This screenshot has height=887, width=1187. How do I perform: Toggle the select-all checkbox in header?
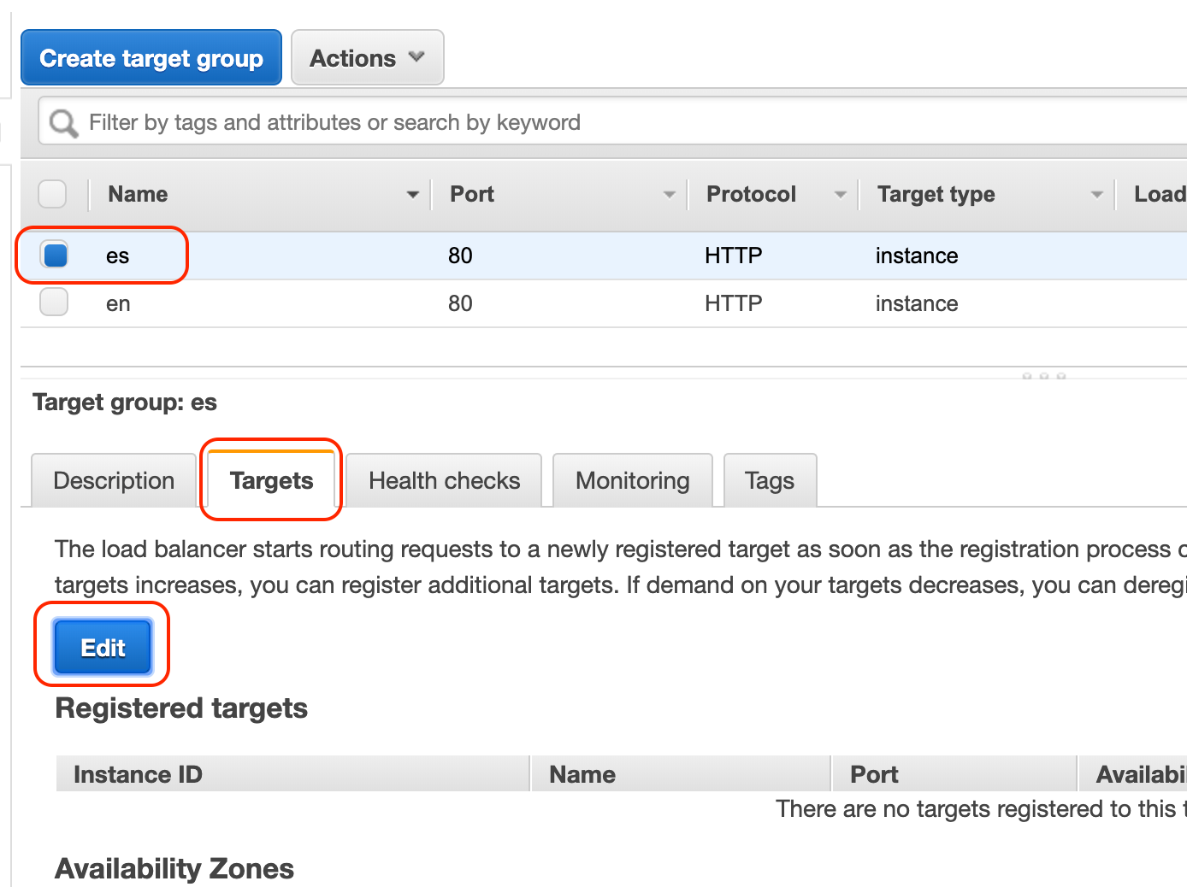click(53, 194)
